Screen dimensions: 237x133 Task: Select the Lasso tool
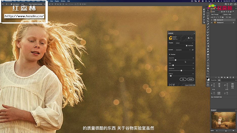[208, 16]
